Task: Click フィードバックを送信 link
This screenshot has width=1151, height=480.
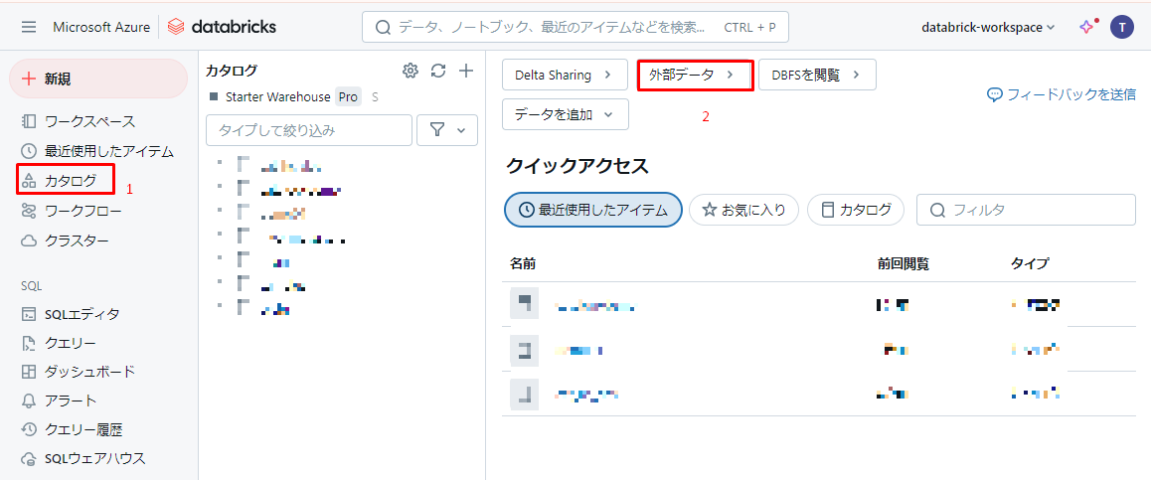Action: 1063,94
